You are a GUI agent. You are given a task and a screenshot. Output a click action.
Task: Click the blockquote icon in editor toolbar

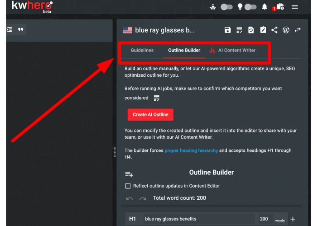(x=20, y=30)
